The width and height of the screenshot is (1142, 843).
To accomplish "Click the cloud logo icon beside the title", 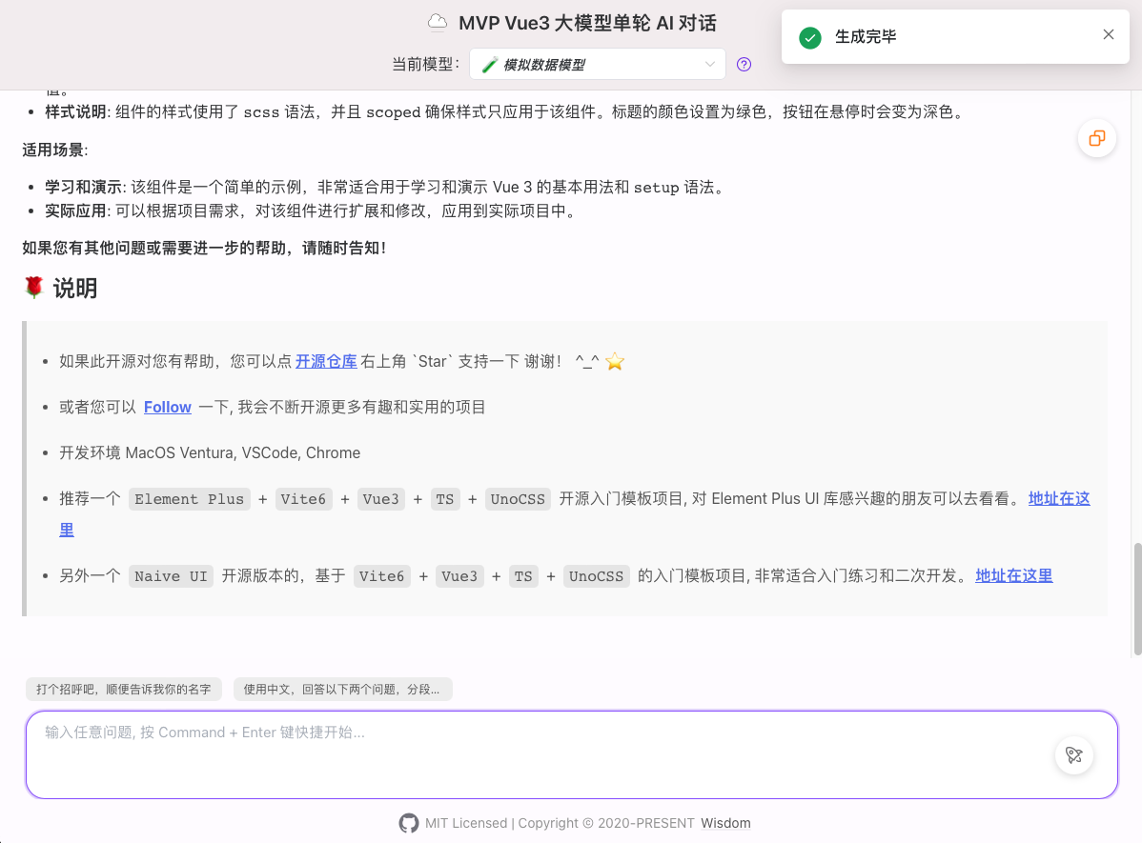I will pos(438,23).
